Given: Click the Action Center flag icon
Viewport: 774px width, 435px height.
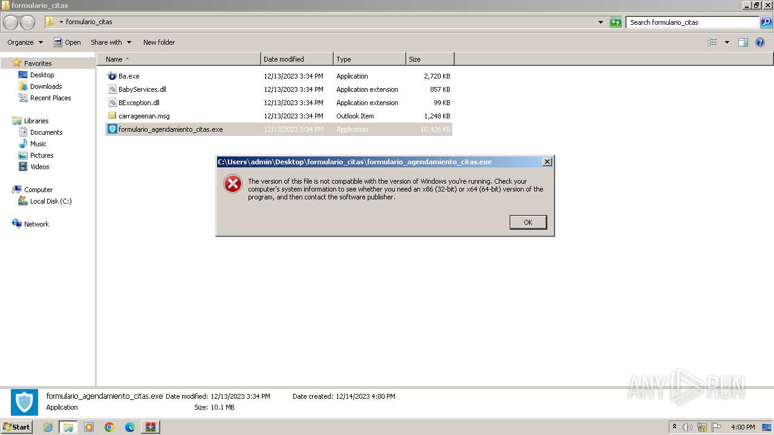Looking at the screenshot, I should click(717, 427).
